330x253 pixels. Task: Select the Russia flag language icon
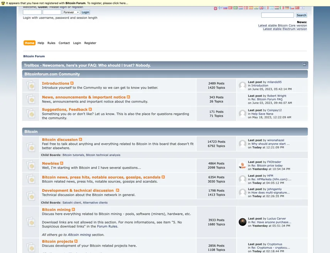(x=225, y=8)
